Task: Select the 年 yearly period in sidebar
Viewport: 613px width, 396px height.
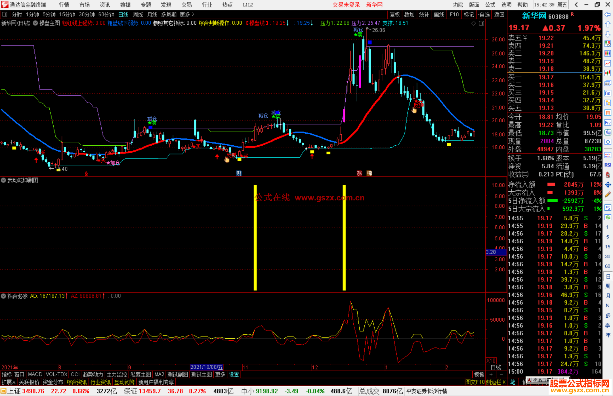Action: (608, 335)
